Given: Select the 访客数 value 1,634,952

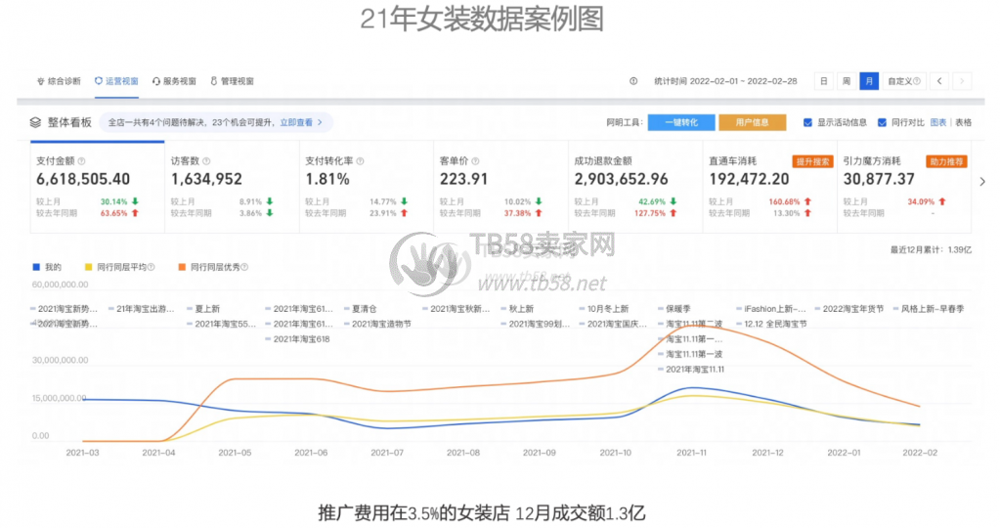Looking at the screenshot, I should coord(206,179).
